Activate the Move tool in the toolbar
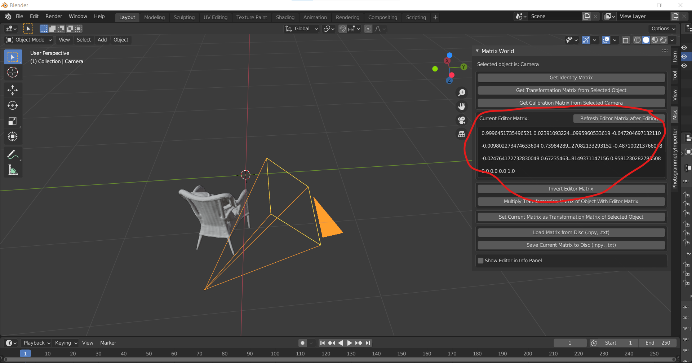This screenshot has width=692, height=363. coord(13,90)
